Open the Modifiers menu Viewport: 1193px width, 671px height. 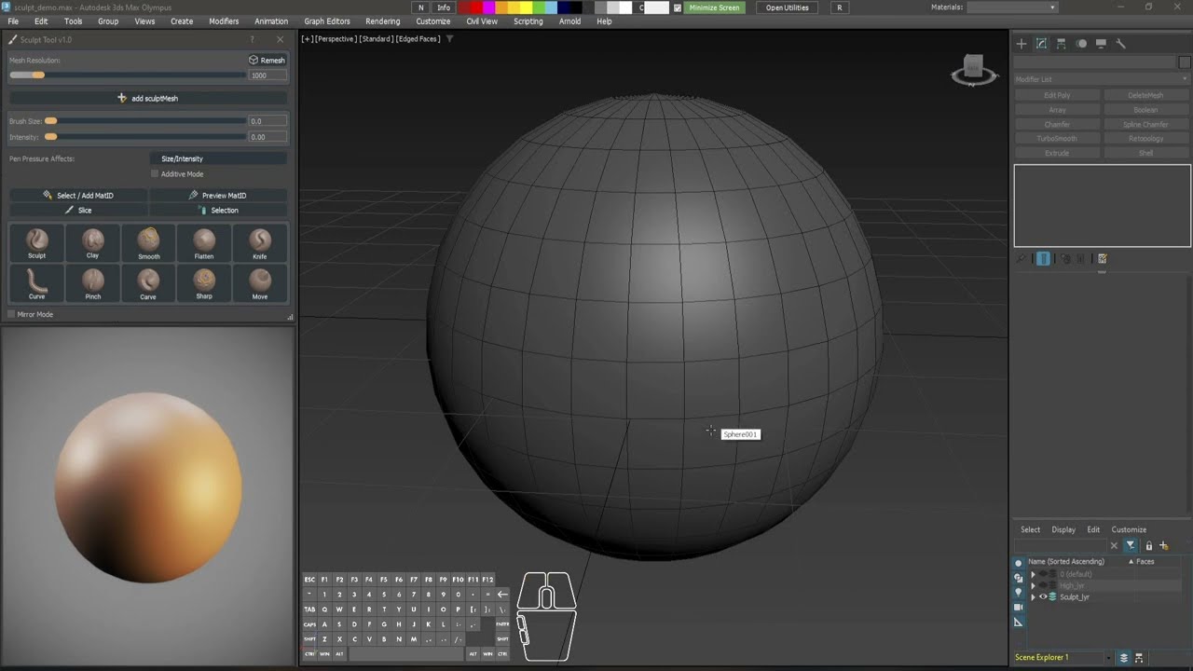coord(224,21)
